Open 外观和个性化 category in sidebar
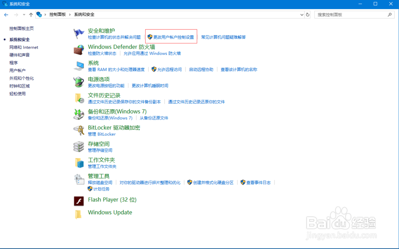Viewport: 399px width, 249px height. [x=22, y=78]
